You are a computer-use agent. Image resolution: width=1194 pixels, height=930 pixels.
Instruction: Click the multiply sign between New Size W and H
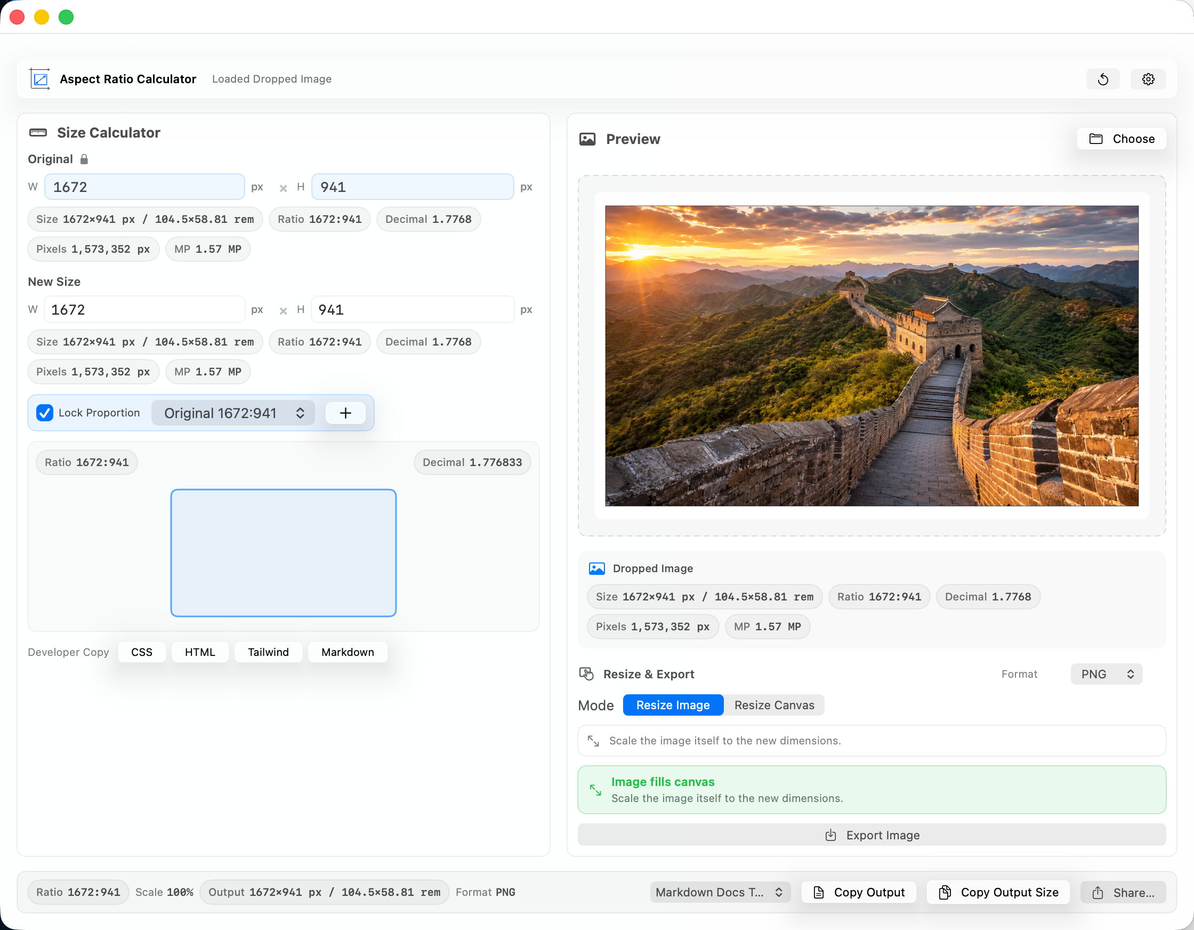point(283,311)
